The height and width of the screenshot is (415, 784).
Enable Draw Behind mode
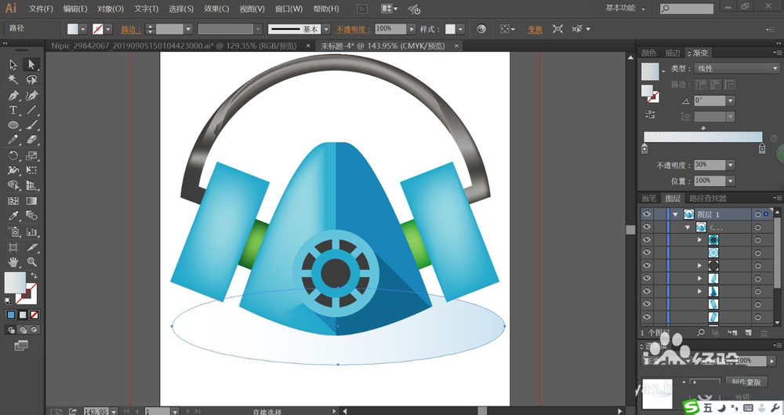[x=23, y=330]
